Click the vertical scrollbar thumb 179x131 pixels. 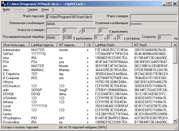pyautogui.click(x=175, y=55)
